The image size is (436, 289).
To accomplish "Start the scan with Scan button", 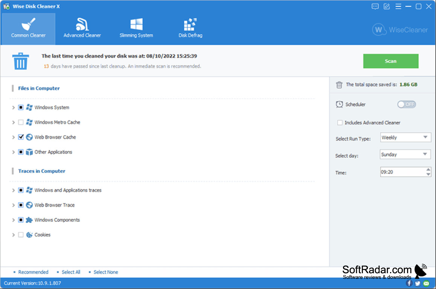I will pos(391,61).
